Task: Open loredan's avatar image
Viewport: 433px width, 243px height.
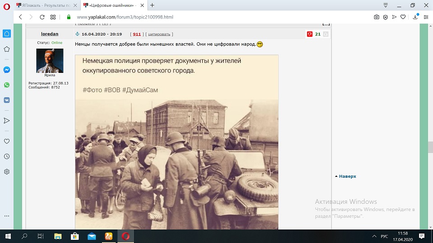Action: [50, 61]
